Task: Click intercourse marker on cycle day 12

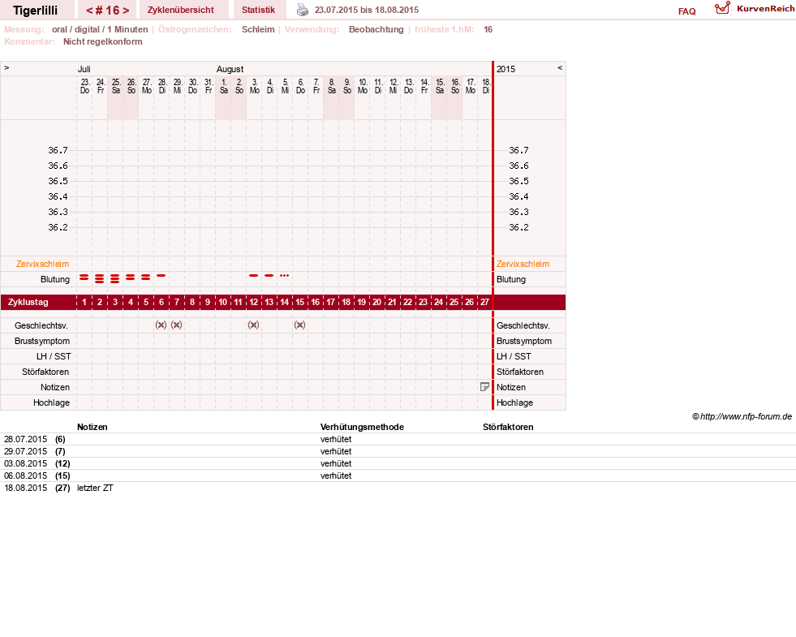Action: click(x=253, y=325)
